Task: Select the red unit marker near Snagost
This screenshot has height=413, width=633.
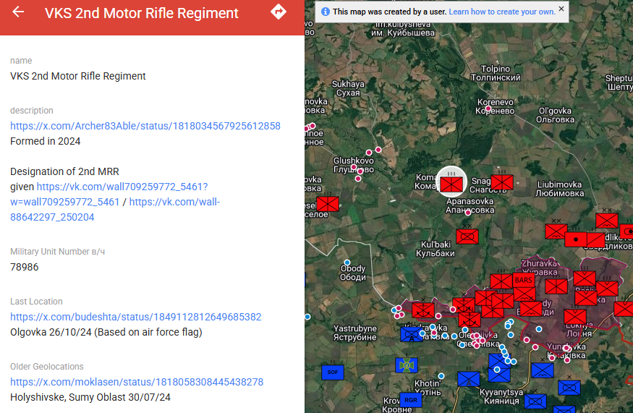Action: (501, 182)
